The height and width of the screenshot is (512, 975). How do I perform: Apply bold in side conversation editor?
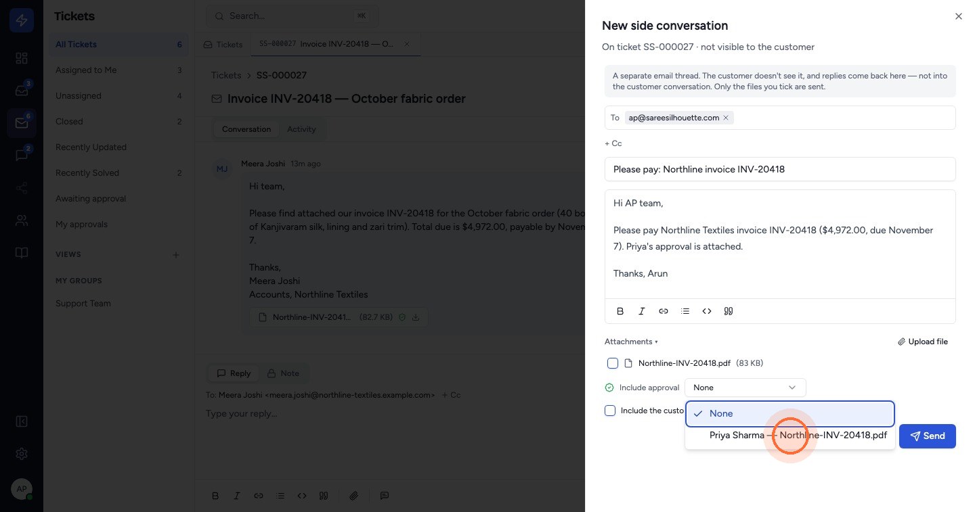coord(620,311)
